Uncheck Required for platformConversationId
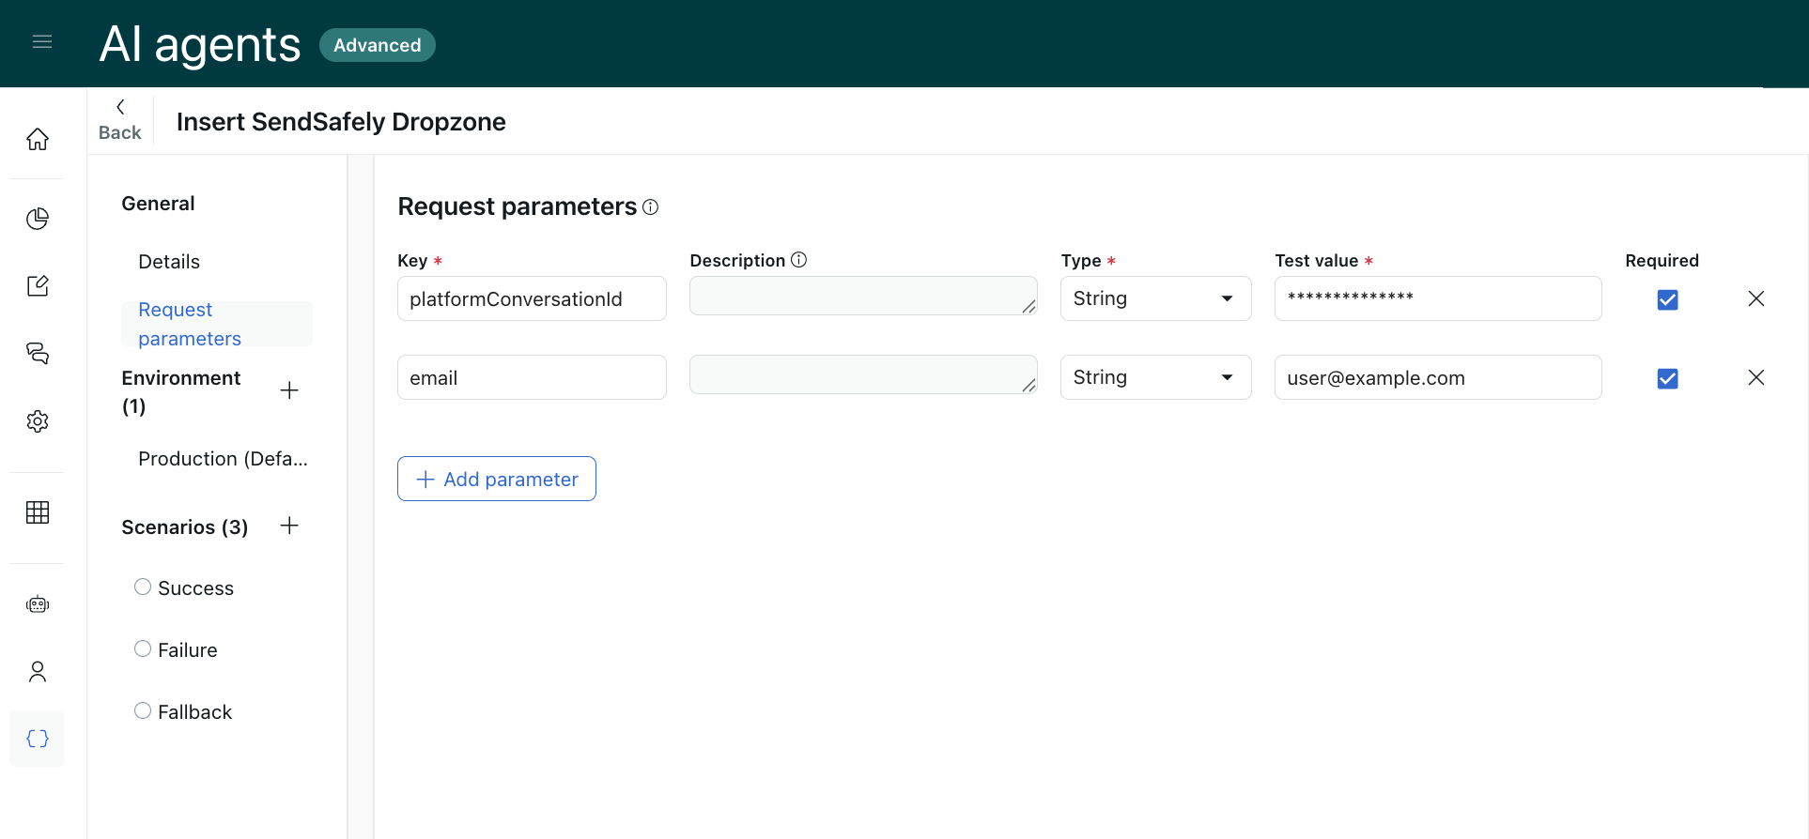 click(1668, 299)
